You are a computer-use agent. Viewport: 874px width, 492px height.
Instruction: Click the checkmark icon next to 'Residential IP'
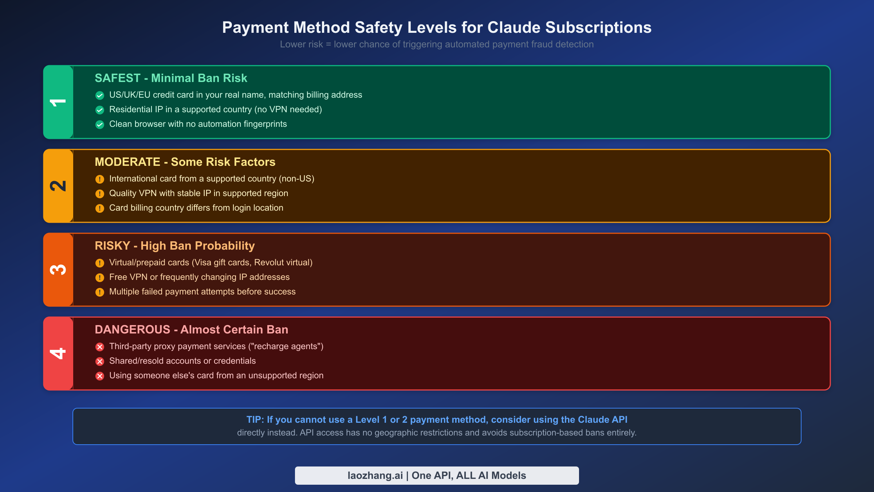(100, 109)
